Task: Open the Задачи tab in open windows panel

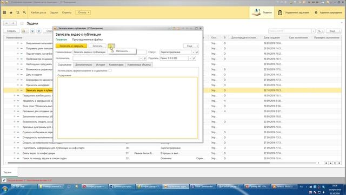Action: pyautogui.click(x=9, y=172)
